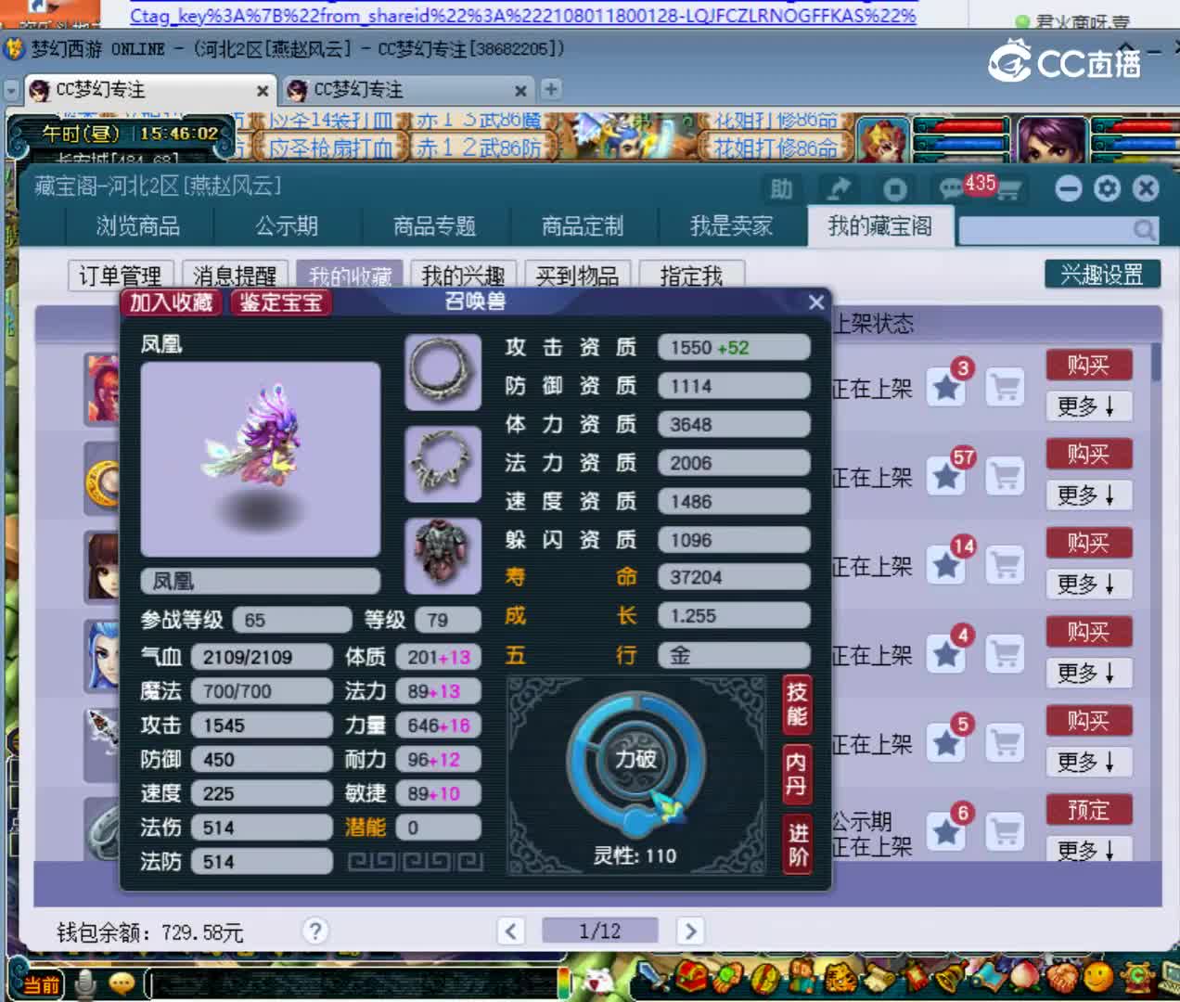Open the 商品专题 tab
1180x1002 pixels.
pos(435,226)
